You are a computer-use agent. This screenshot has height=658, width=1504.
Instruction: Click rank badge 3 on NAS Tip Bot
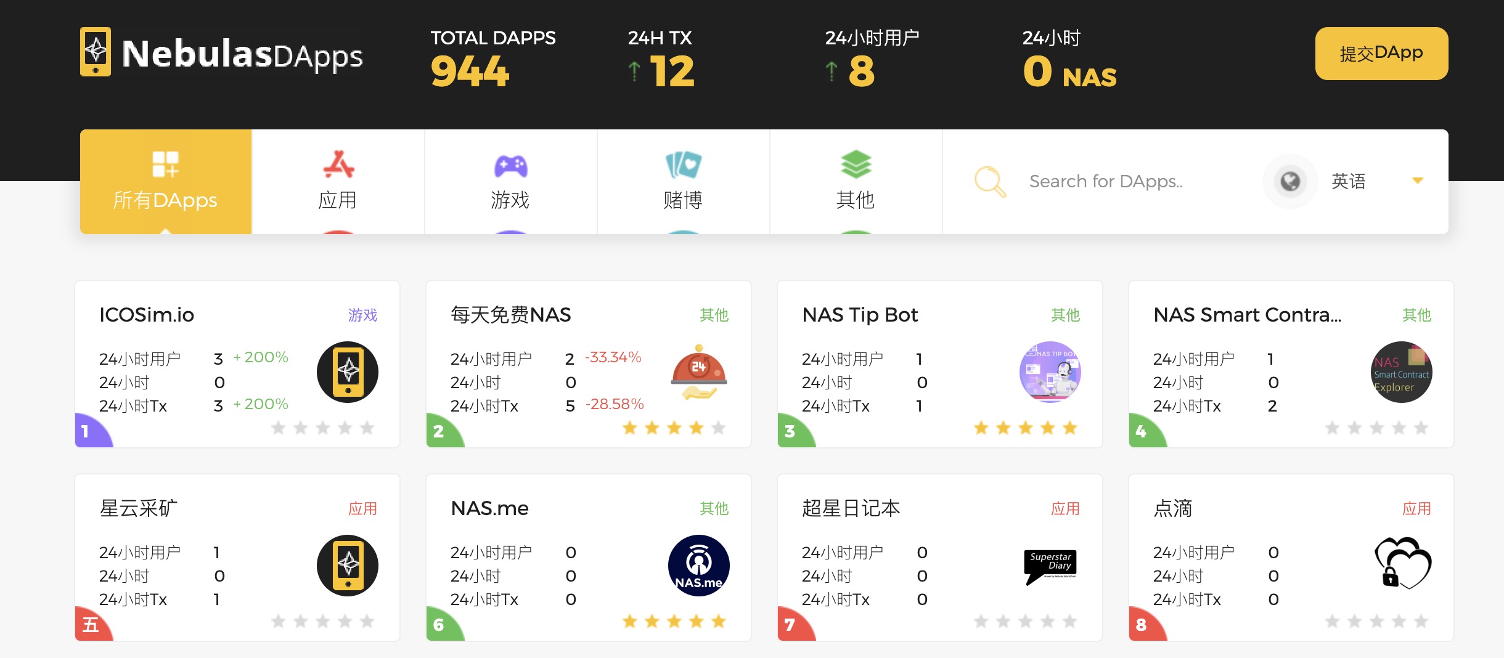(795, 430)
